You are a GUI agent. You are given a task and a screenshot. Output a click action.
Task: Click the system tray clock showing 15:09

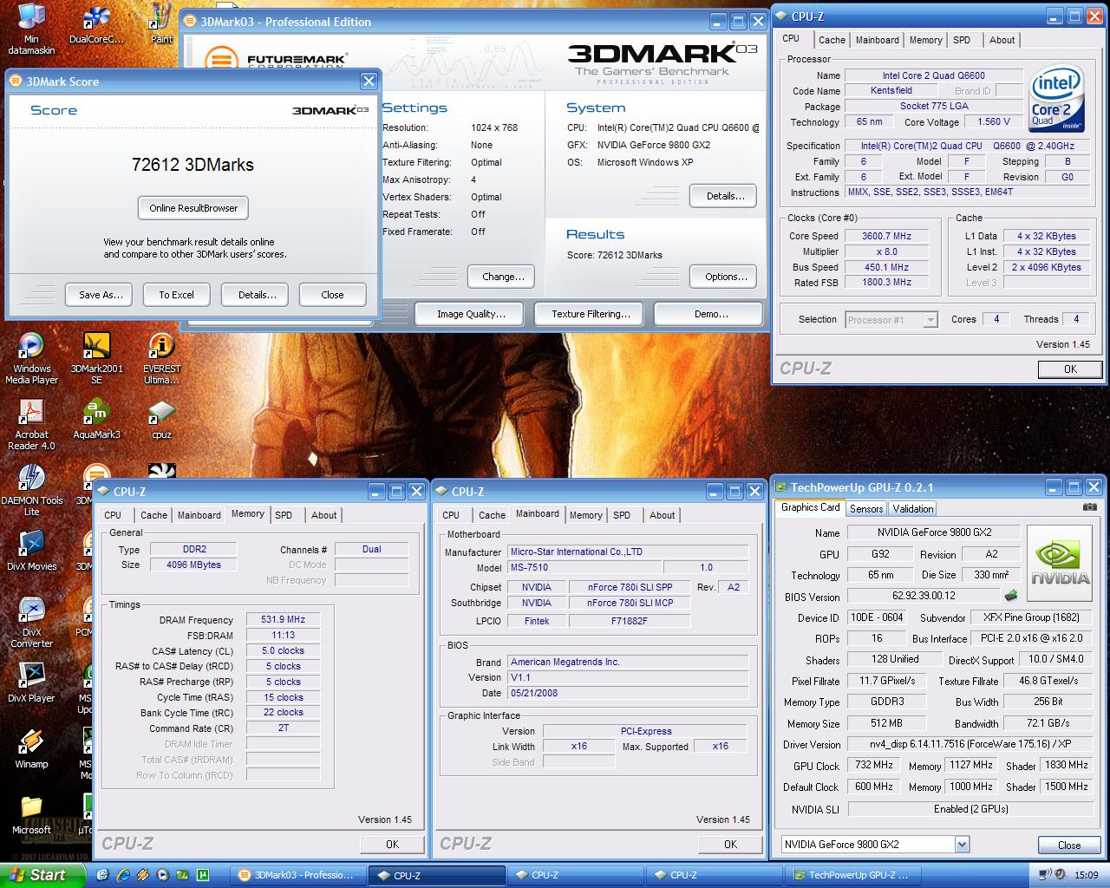[x=1086, y=875]
